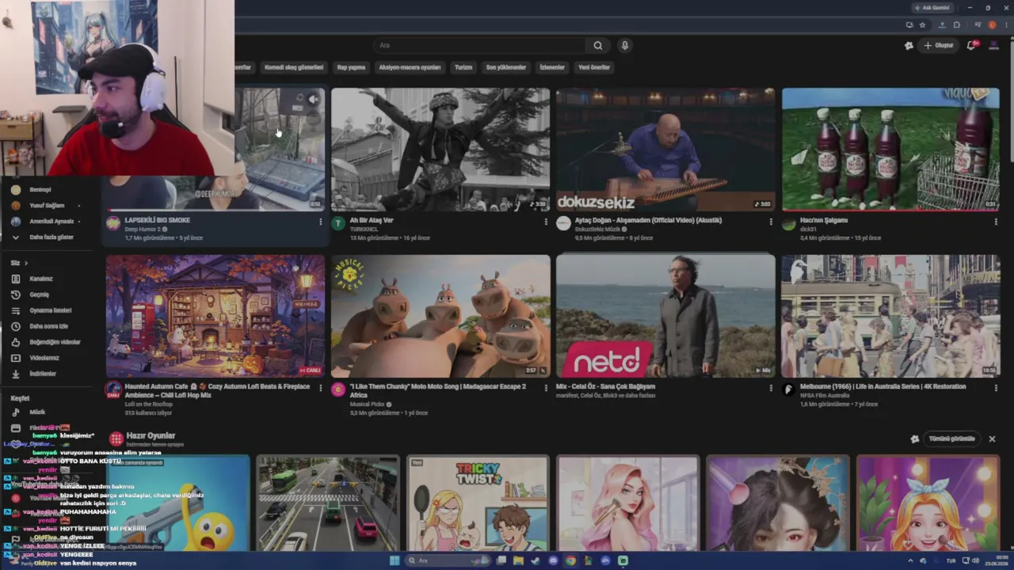Open File Explorer from the taskbar

(518, 560)
